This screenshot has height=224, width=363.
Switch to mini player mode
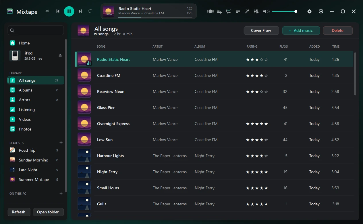pyautogui.click(x=321, y=11)
